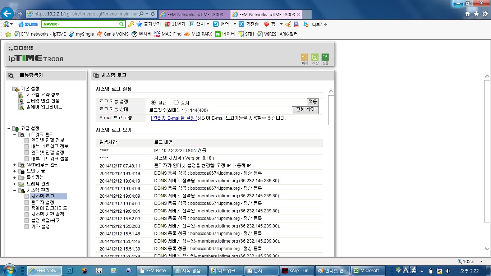Expand the 특수기능 node

pyautogui.click(x=15, y=178)
